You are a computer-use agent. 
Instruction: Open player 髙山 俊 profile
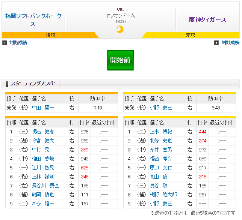pyautogui.click(x=159, y=177)
